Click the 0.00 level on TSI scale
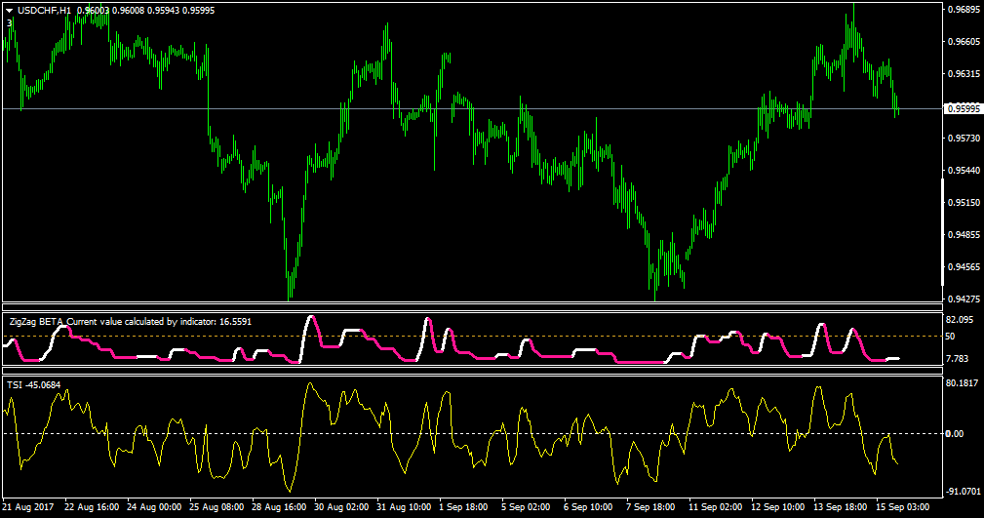The height and width of the screenshot is (518, 984). (x=955, y=434)
